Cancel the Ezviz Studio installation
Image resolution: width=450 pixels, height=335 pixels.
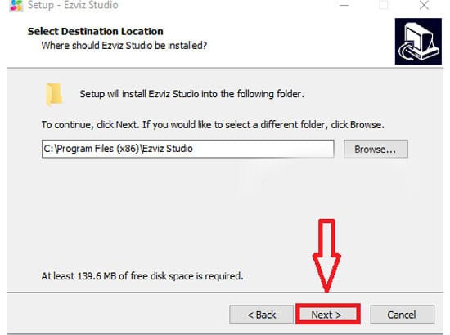pyautogui.click(x=402, y=315)
